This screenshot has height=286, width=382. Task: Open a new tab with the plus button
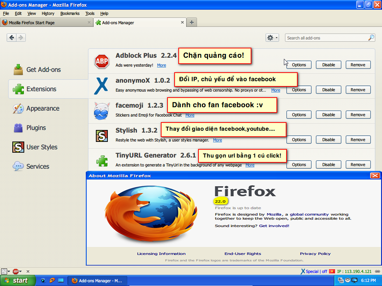[192, 22]
